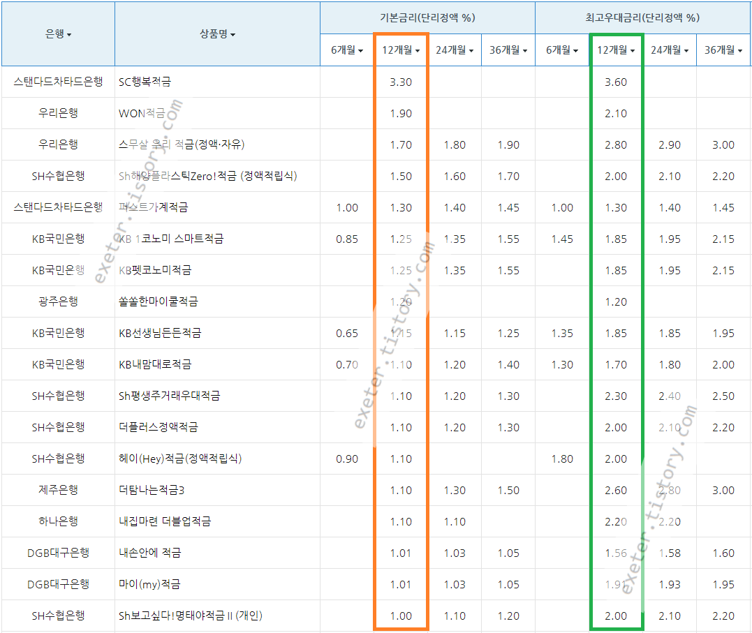752x633 pixels.
Task: Click 2.50 rate in Sh평생주거래우대적금 row
Action: click(x=723, y=396)
